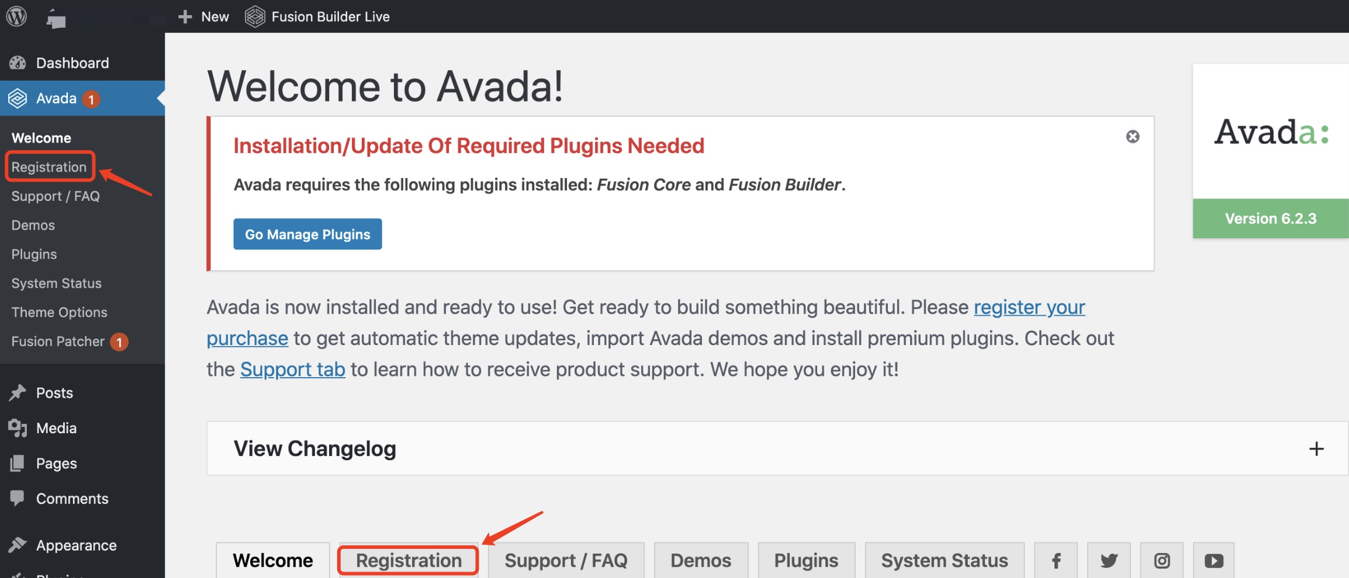Expand the View Changelog plus icon
The height and width of the screenshot is (578, 1349).
1316,448
